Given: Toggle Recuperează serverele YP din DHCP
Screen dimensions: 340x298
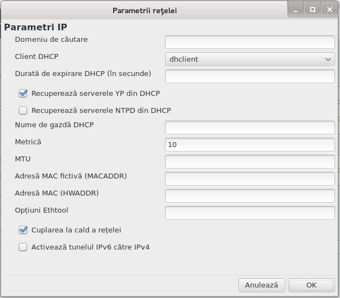Looking at the screenshot, I should click(23, 94).
